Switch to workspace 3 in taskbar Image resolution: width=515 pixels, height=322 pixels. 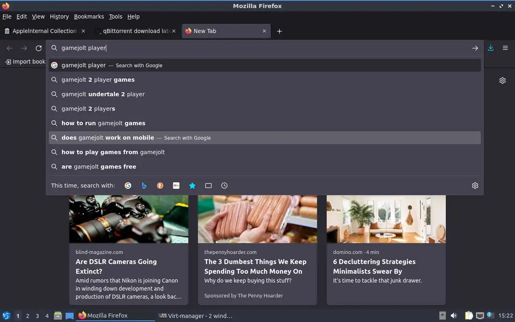37,316
